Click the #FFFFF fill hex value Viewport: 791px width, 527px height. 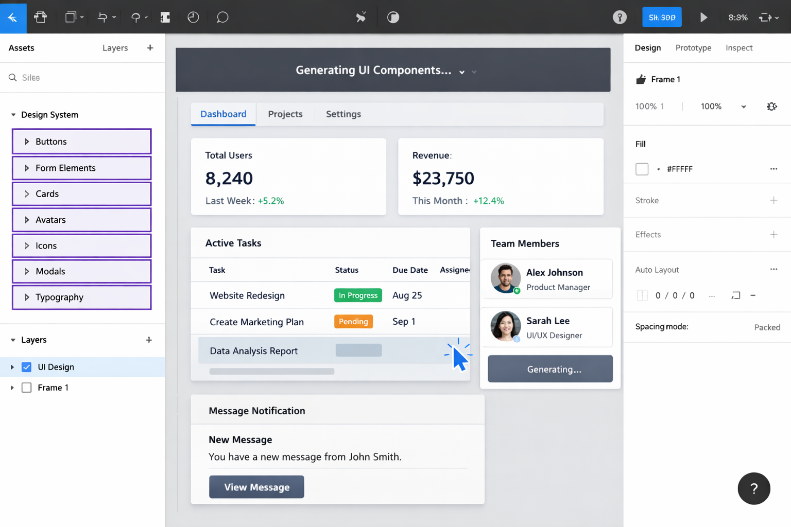pyautogui.click(x=679, y=169)
